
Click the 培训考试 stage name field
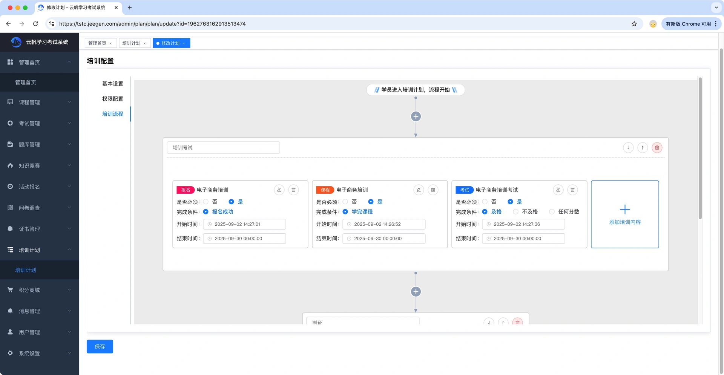[223, 148]
